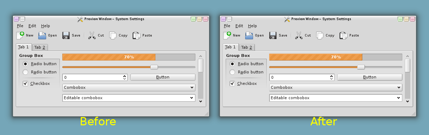The image size is (429, 135).
Task: Switch to Tab 2 in the Before window
Action: click(40, 47)
